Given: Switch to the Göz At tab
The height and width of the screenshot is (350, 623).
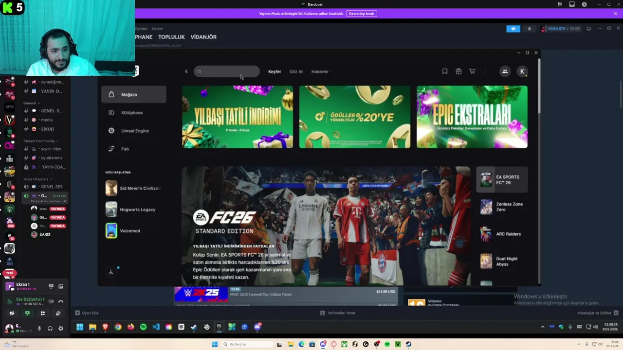Looking at the screenshot, I should click(x=296, y=71).
